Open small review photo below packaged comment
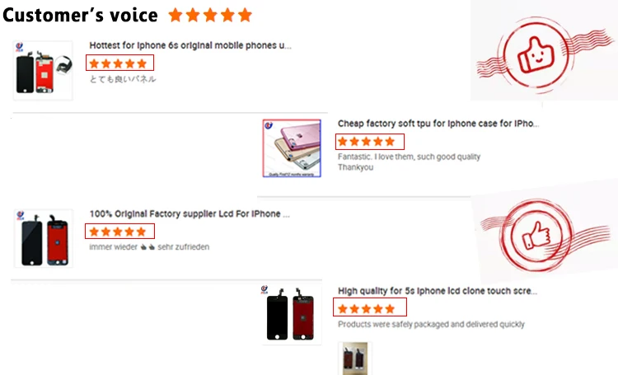The width and height of the screenshot is (618, 375). pos(354,358)
